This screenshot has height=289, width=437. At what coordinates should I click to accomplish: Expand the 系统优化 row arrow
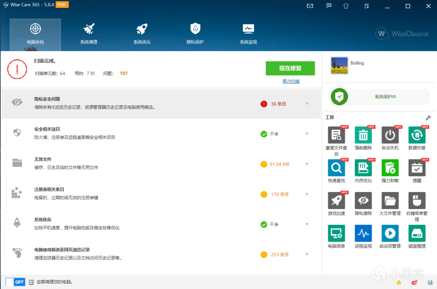click(307, 224)
